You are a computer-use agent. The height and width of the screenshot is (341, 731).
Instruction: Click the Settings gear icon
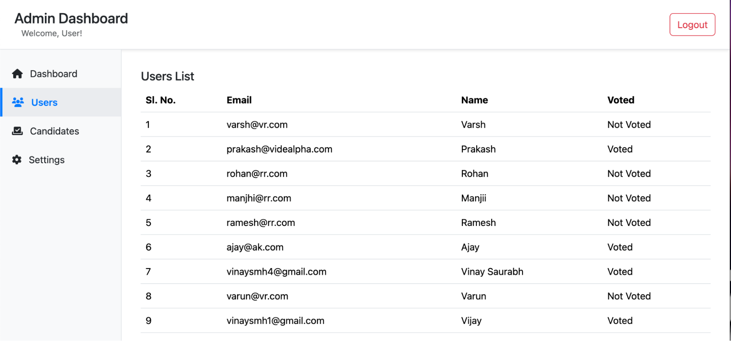[x=17, y=160]
